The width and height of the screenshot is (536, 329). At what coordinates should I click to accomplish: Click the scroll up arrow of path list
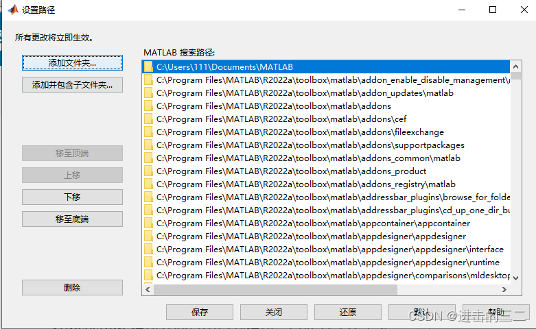click(516, 66)
